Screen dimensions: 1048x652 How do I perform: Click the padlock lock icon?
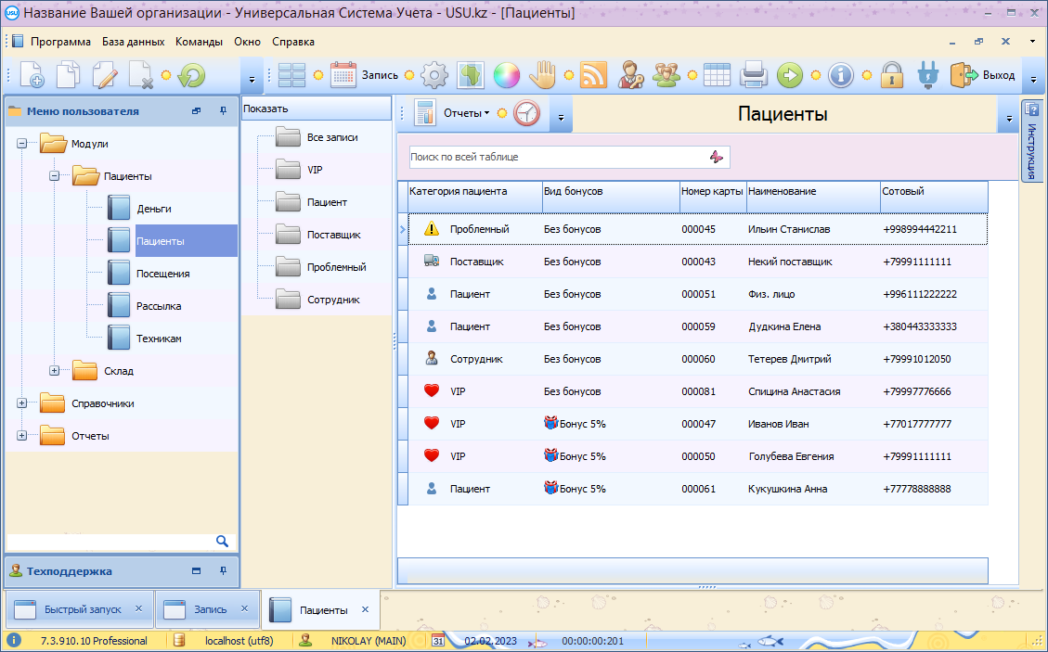click(892, 75)
